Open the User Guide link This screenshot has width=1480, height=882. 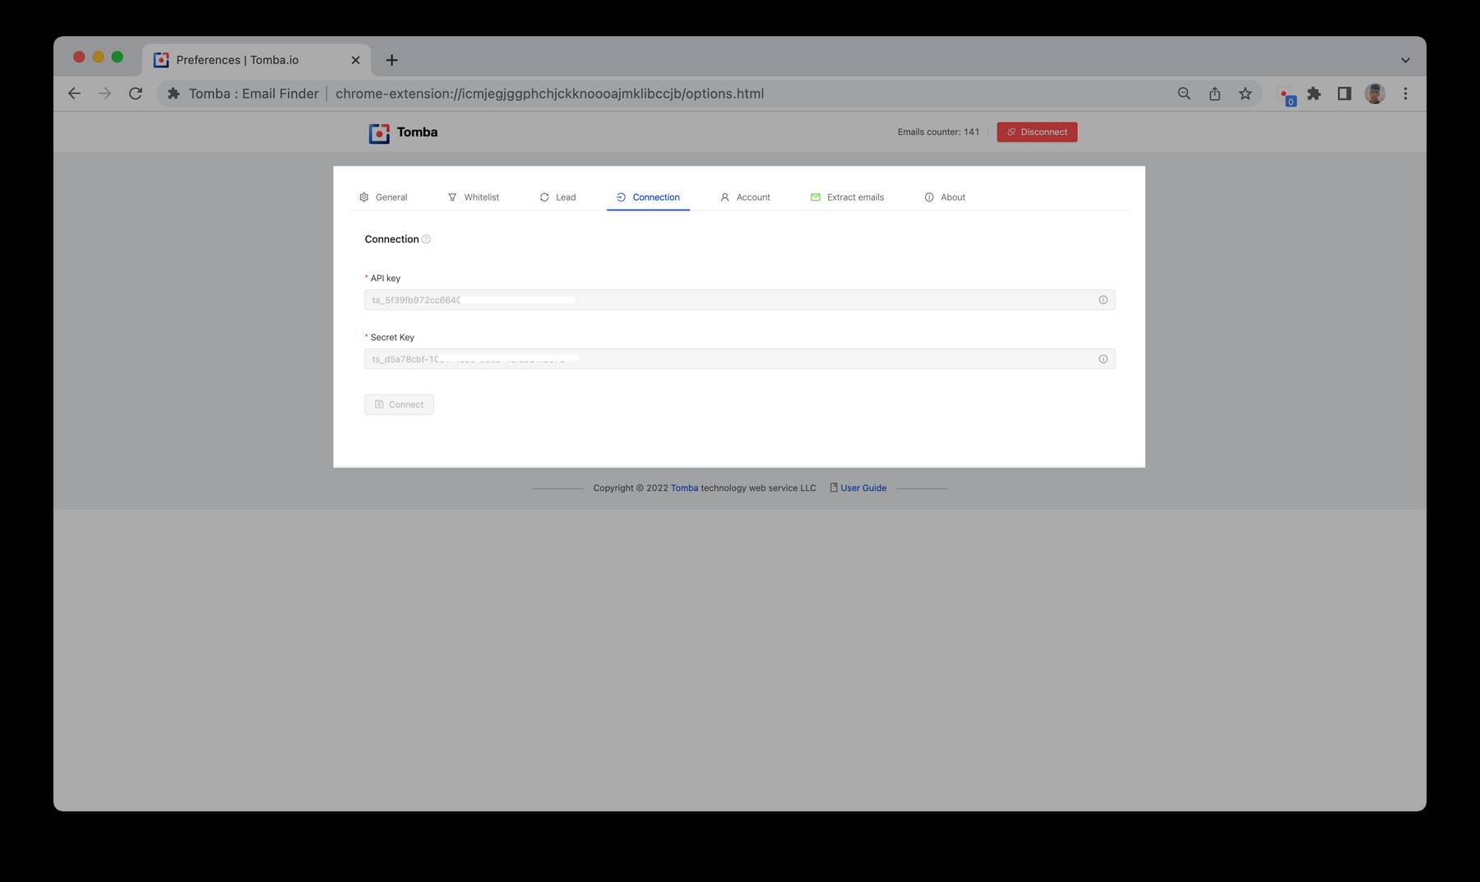coord(863,488)
